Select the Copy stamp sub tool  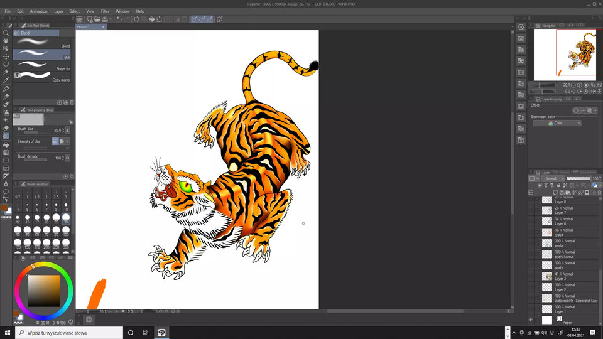[x=42, y=77]
